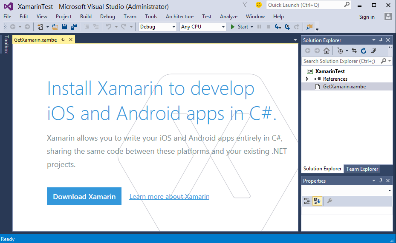Screen dimensions: 396x243
Task: Open the Solution Explorer window position dropdown
Action: [373, 40]
